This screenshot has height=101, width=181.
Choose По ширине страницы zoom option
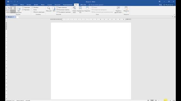pyautogui.click(x=63, y=12)
